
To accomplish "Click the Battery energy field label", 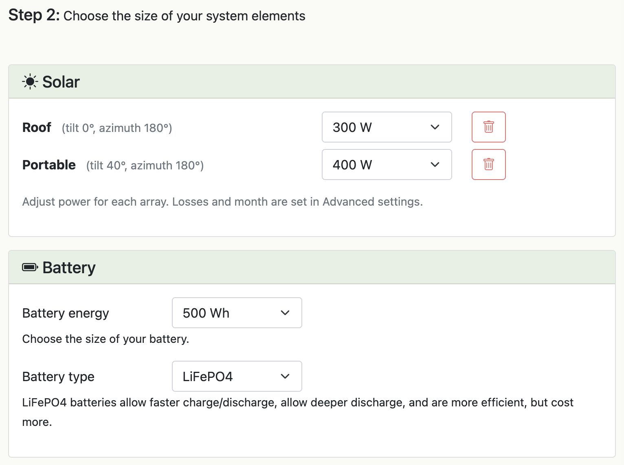I will click(x=66, y=313).
